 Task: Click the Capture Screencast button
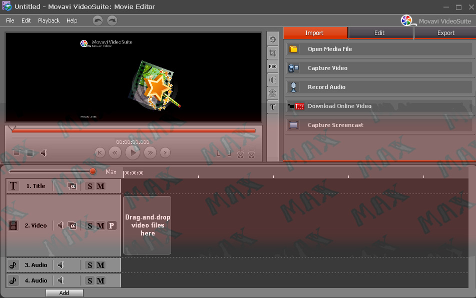click(379, 125)
